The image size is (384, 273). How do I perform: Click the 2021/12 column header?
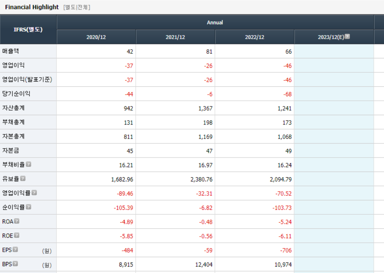(175, 37)
